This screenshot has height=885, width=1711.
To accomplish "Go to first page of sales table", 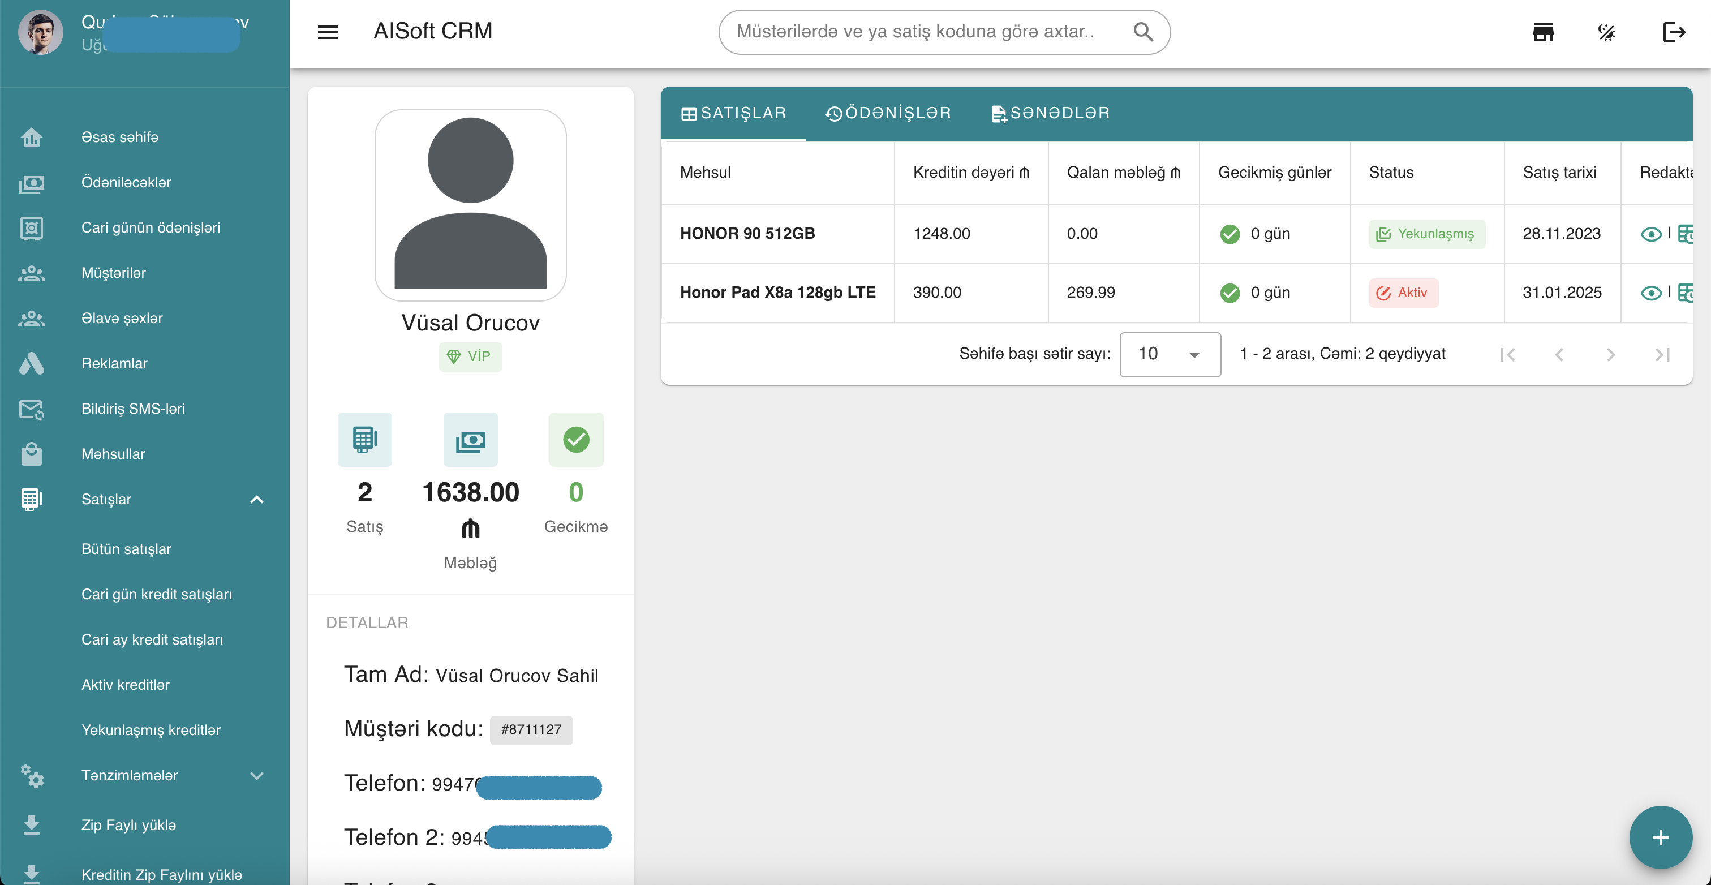I will pos(1507,354).
